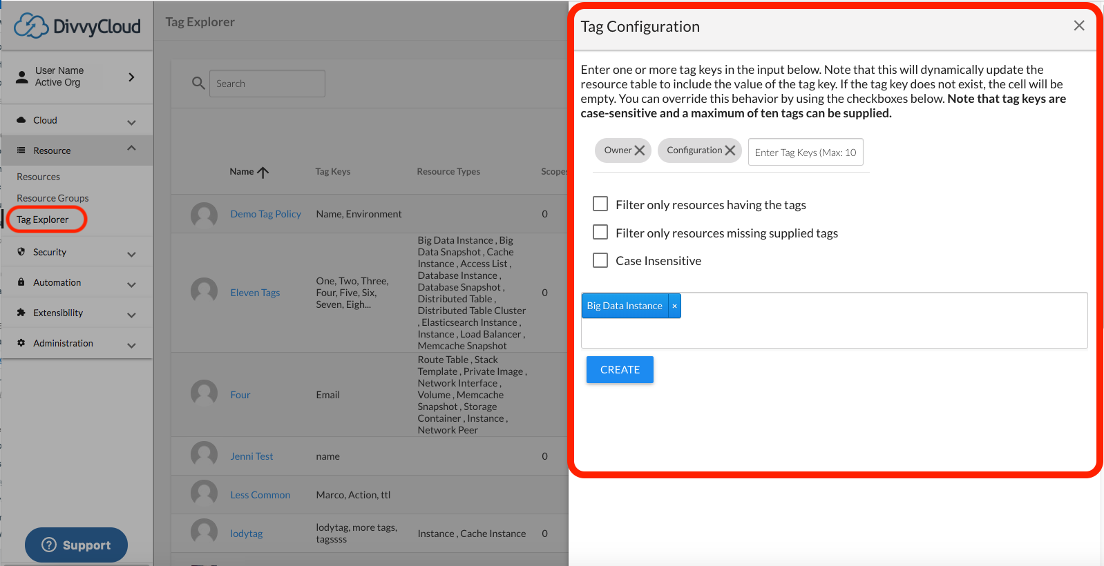Image resolution: width=1104 pixels, height=566 pixels.
Task: Click the Extensibility puzzle icon
Action: pyautogui.click(x=21, y=313)
